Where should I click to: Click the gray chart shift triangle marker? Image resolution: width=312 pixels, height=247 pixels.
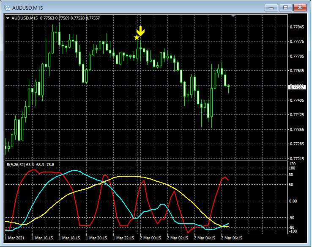(x=233, y=16)
